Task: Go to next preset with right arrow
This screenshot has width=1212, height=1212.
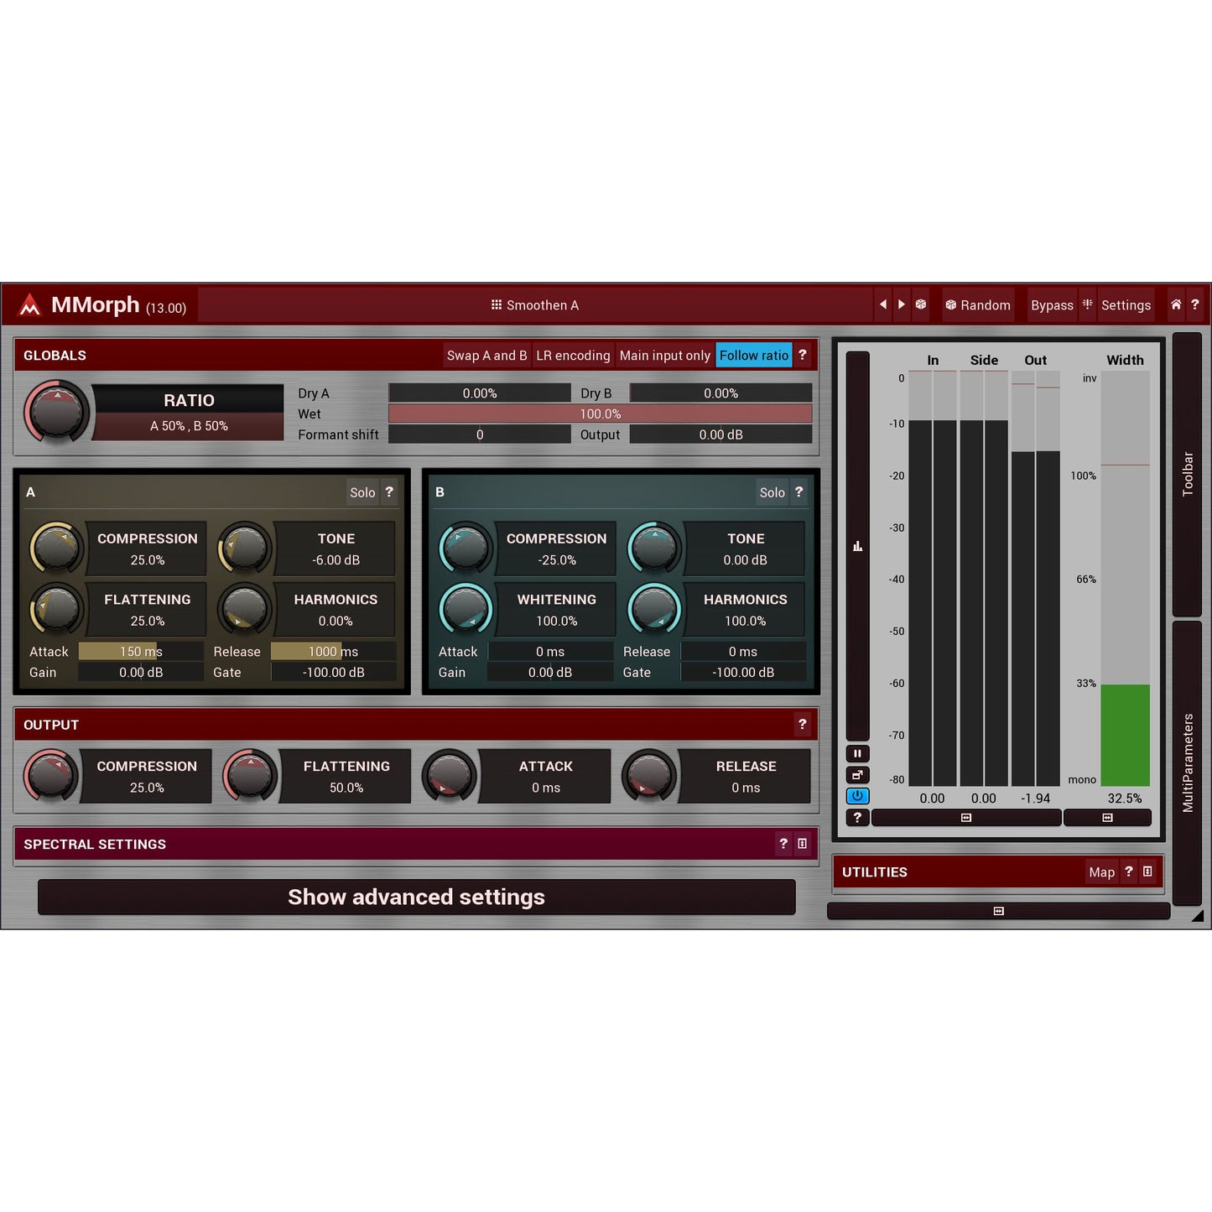Action: [x=902, y=304]
